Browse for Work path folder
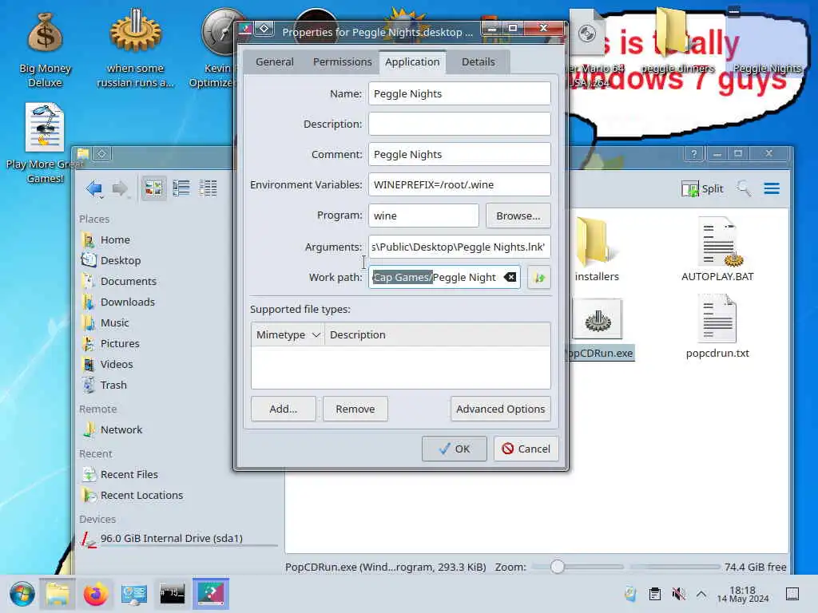 point(539,277)
